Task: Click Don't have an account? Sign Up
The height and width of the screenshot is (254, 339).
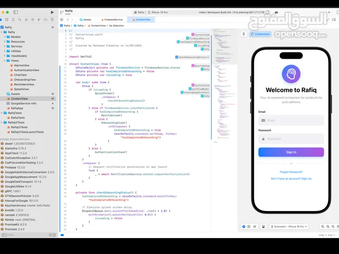Action: click(291, 179)
